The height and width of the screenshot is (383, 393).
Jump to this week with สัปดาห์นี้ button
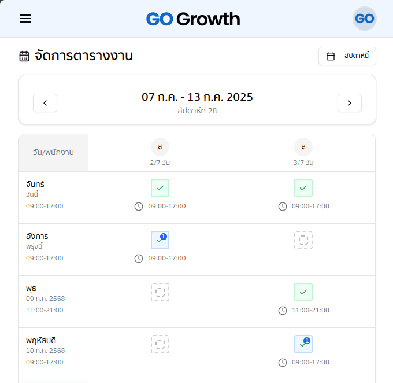pyautogui.click(x=347, y=56)
